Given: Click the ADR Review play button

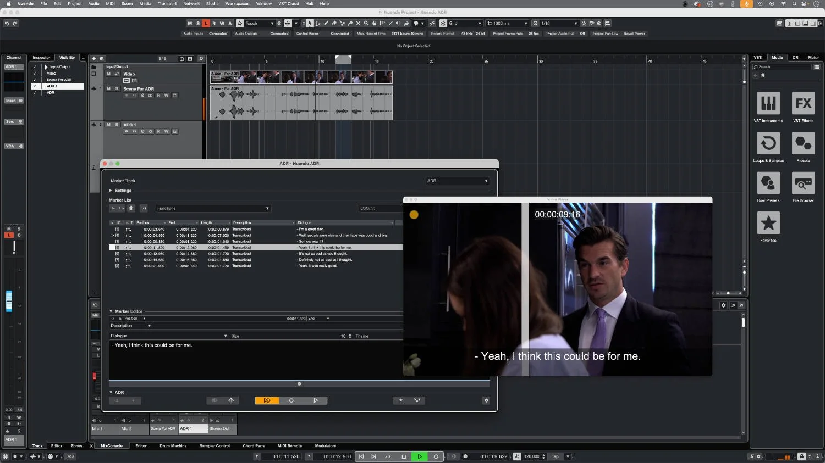Looking at the screenshot, I should (315, 400).
